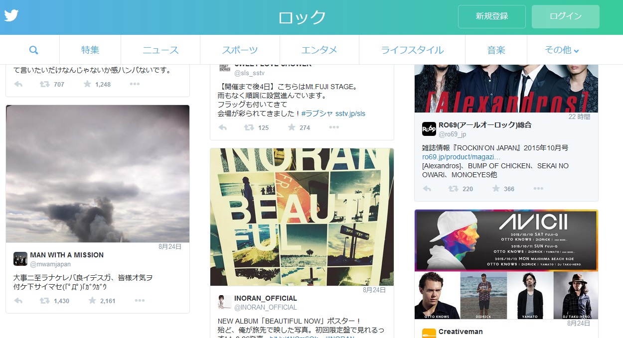
Task: Open the RO69(アールオーロック)総合 profile name
Action: pyautogui.click(x=485, y=125)
